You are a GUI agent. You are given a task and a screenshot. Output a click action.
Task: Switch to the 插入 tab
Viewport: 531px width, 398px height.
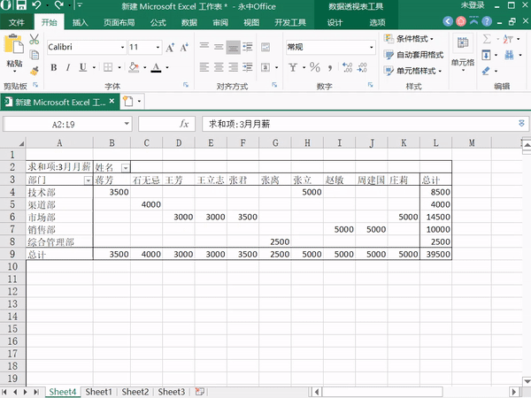tap(81, 23)
